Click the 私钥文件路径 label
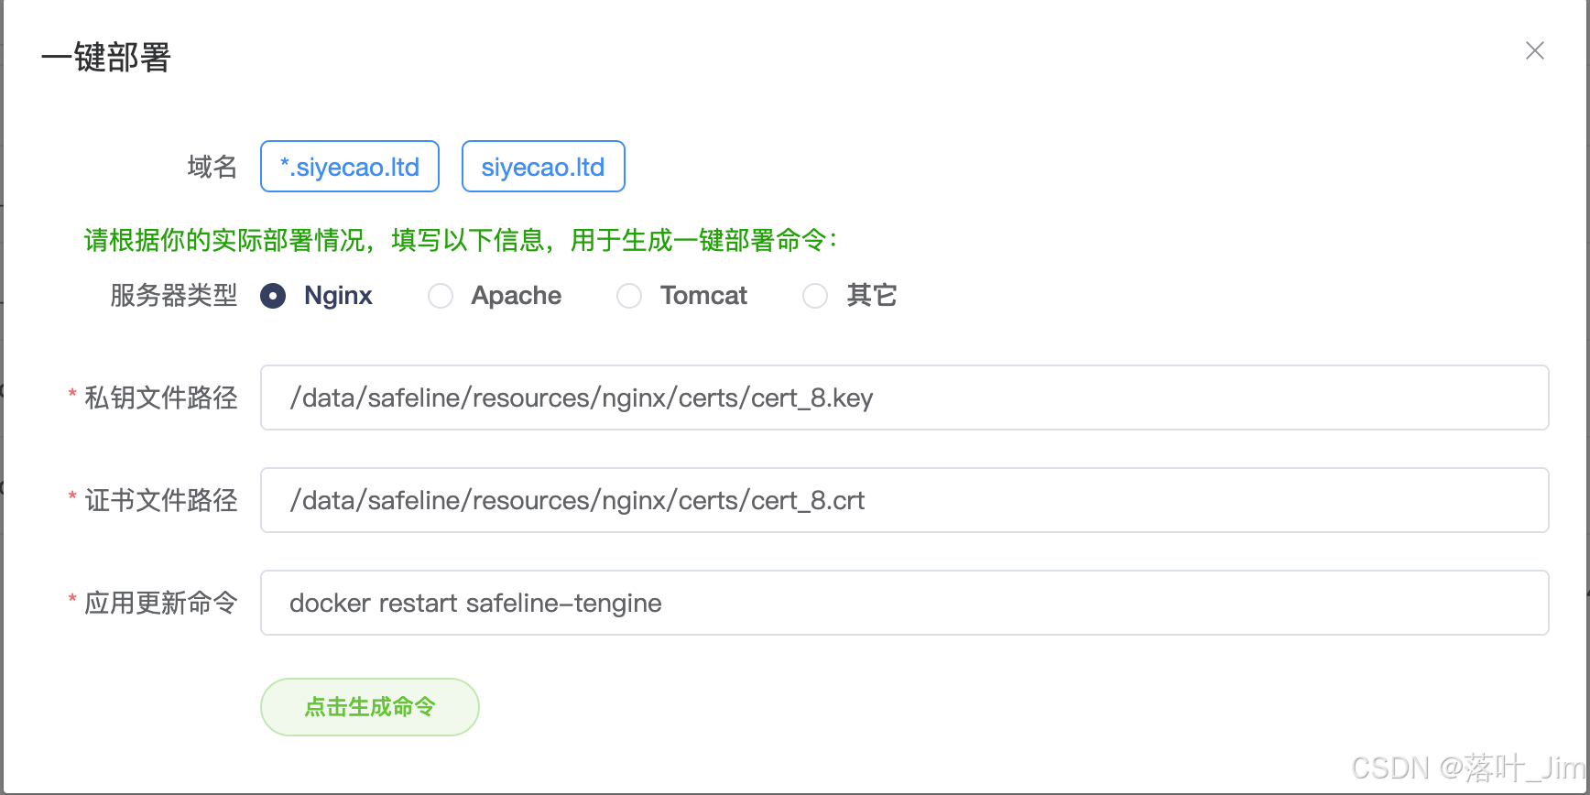The height and width of the screenshot is (795, 1590). (161, 397)
